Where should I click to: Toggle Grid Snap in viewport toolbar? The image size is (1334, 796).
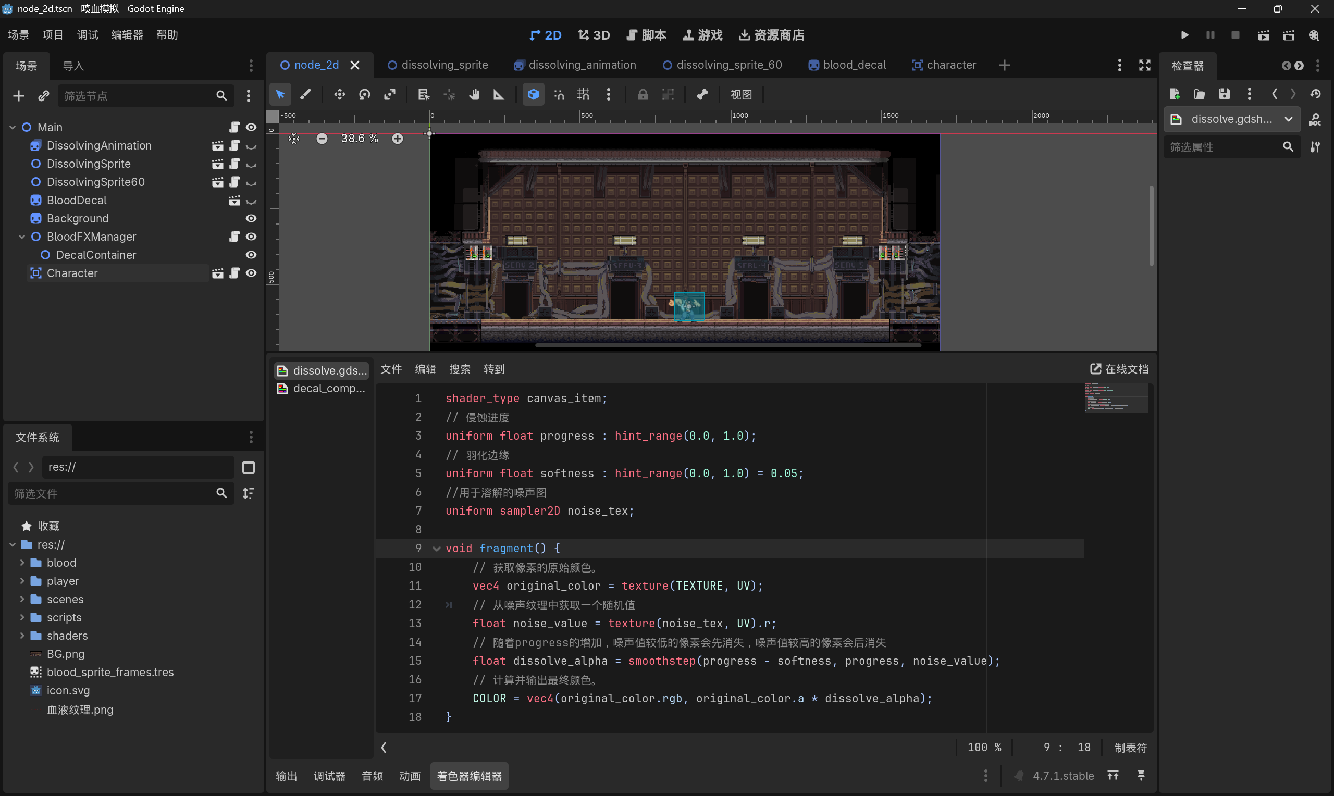(x=583, y=94)
